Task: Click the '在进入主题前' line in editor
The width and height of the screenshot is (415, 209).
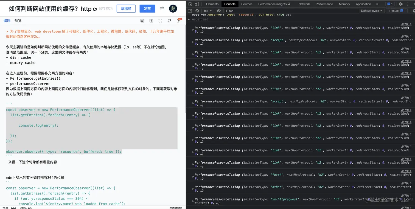Action: click(40, 73)
